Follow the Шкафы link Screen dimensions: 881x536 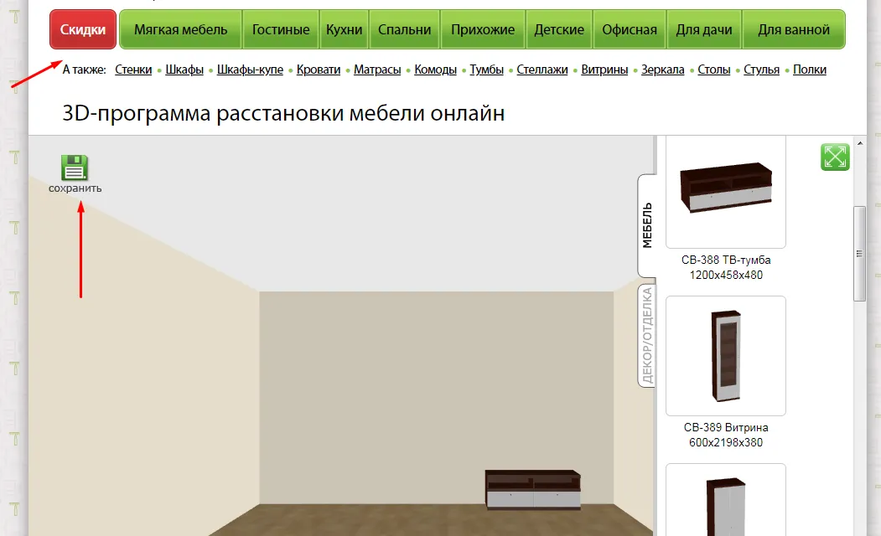click(x=184, y=70)
